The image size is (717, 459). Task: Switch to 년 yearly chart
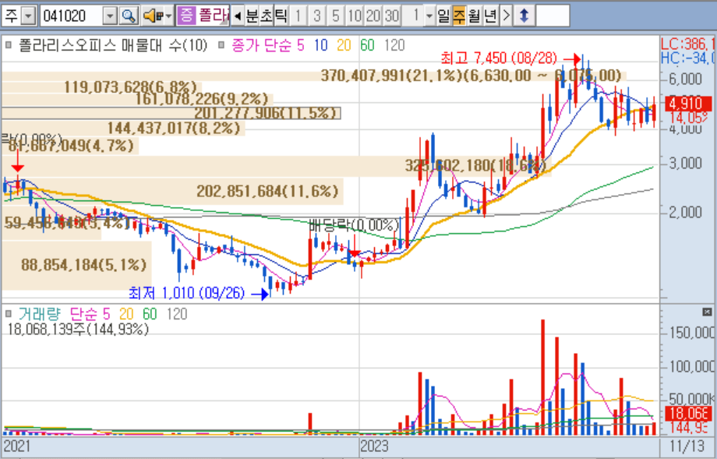[x=490, y=16]
